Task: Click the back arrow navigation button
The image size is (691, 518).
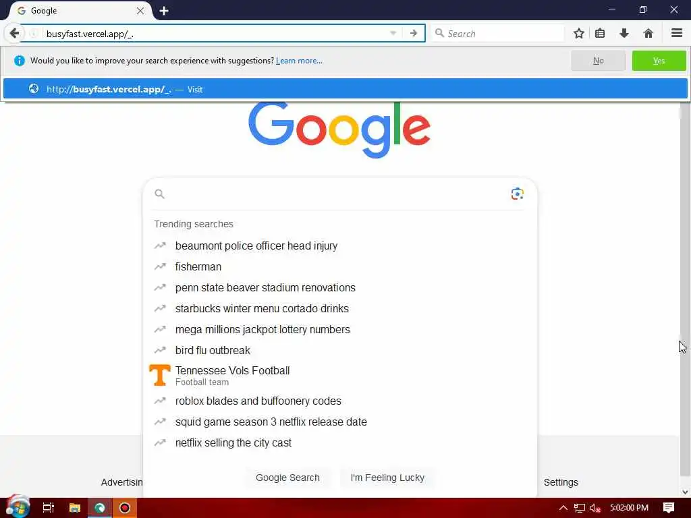Action: [x=14, y=34]
